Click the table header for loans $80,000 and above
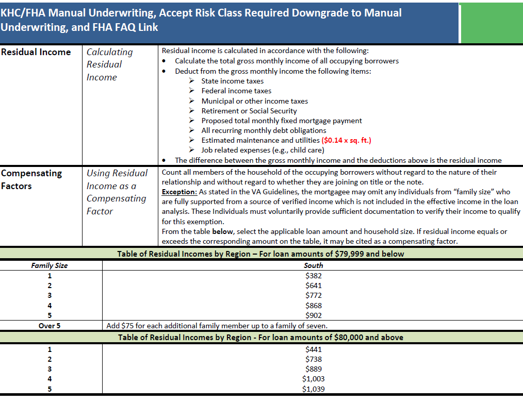This screenshot has width=523, height=403. 261,338
